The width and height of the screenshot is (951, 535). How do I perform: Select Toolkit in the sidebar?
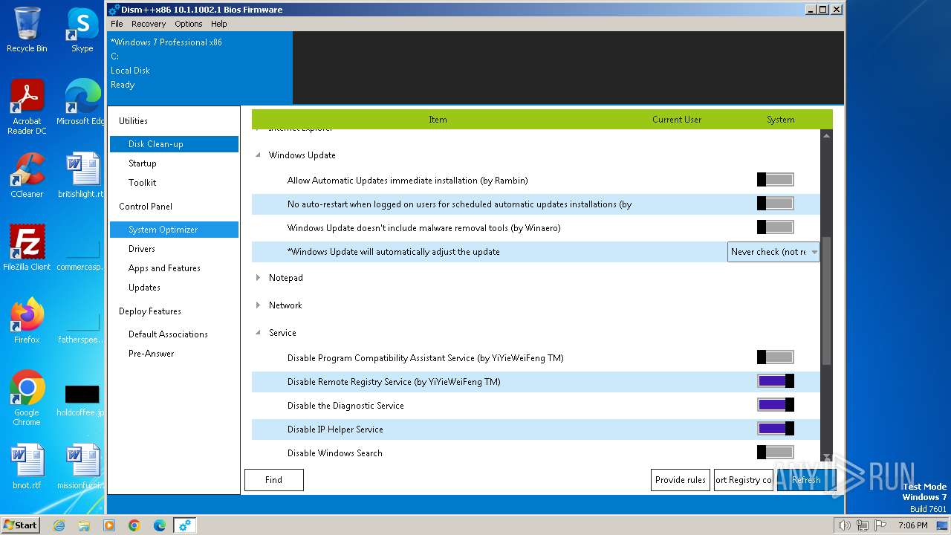(143, 183)
